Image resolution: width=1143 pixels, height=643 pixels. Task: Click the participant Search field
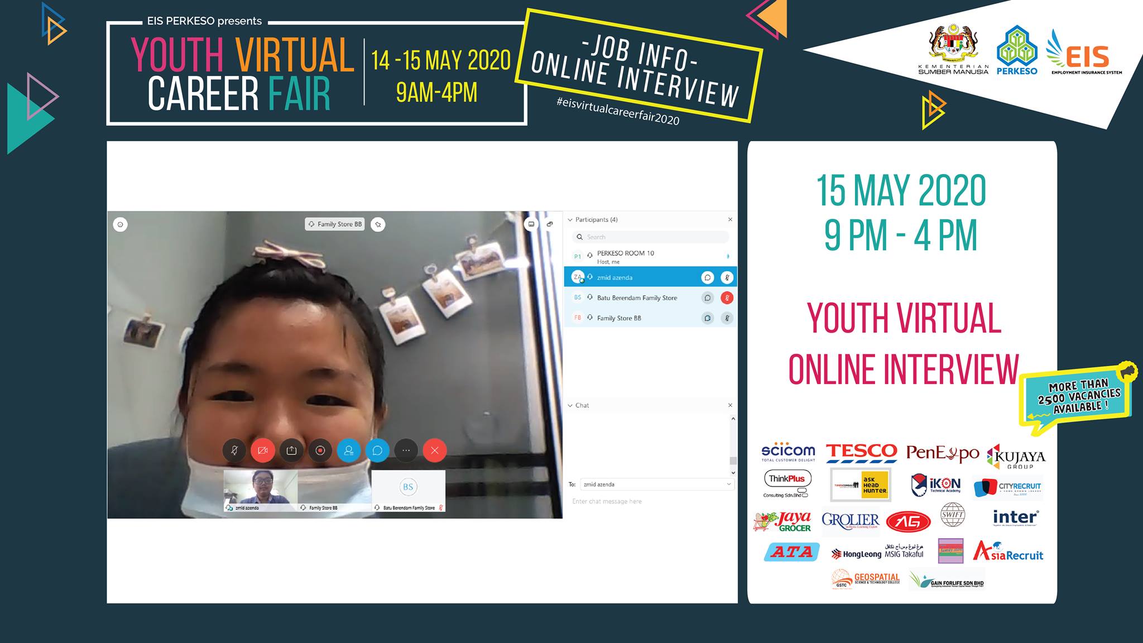coord(651,237)
